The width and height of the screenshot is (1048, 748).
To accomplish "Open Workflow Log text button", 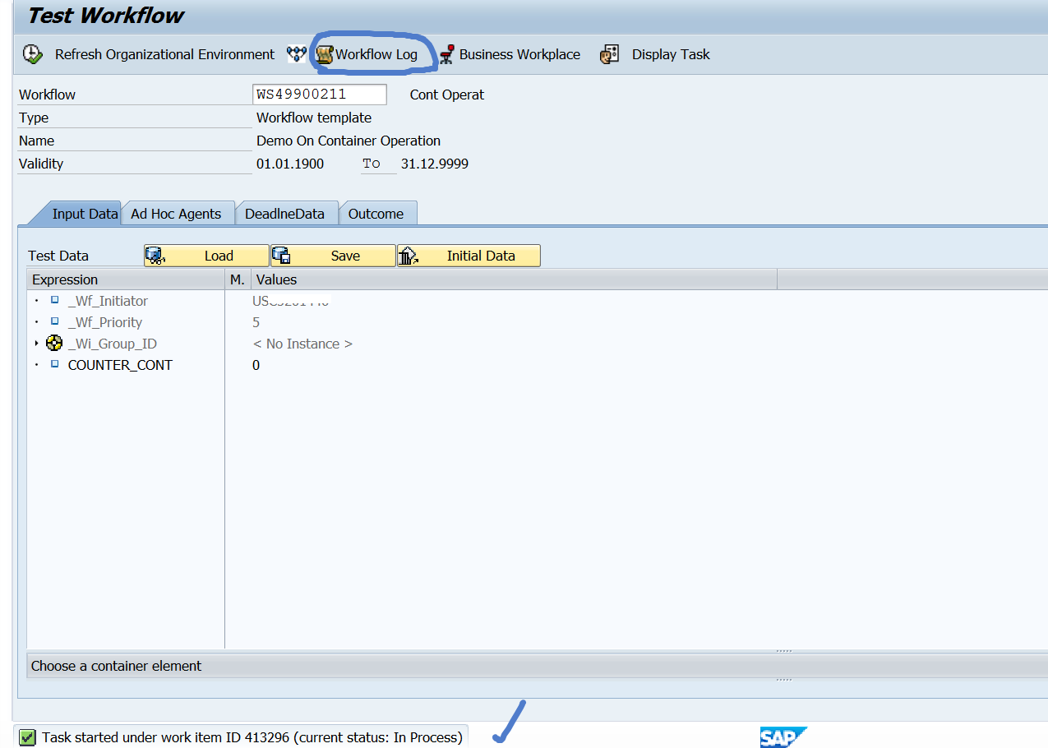I will click(x=376, y=54).
